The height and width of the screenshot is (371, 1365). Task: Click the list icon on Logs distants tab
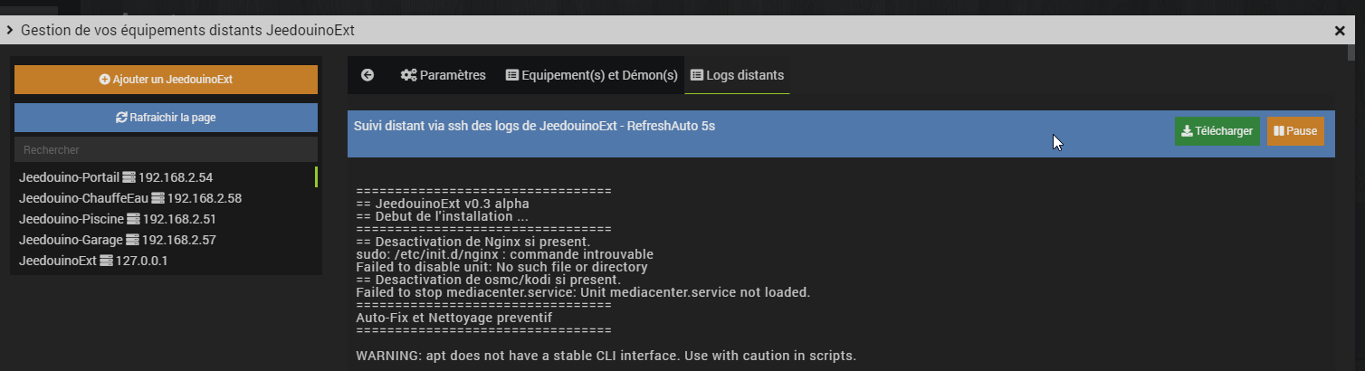[697, 75]
